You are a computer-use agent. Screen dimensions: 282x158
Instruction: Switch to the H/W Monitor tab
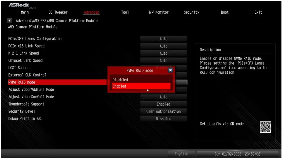(158, 12)
